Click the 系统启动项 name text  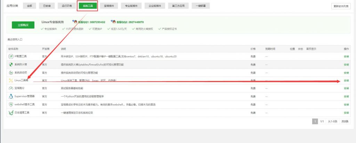(21, 72)
